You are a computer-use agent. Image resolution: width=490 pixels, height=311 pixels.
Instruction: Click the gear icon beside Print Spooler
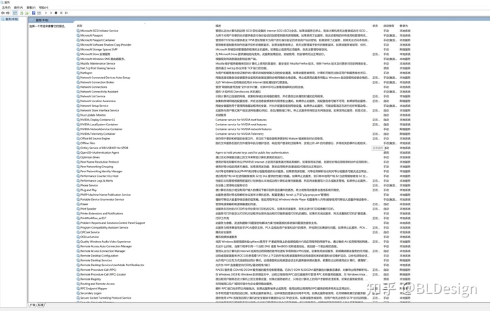pos(78,209)
